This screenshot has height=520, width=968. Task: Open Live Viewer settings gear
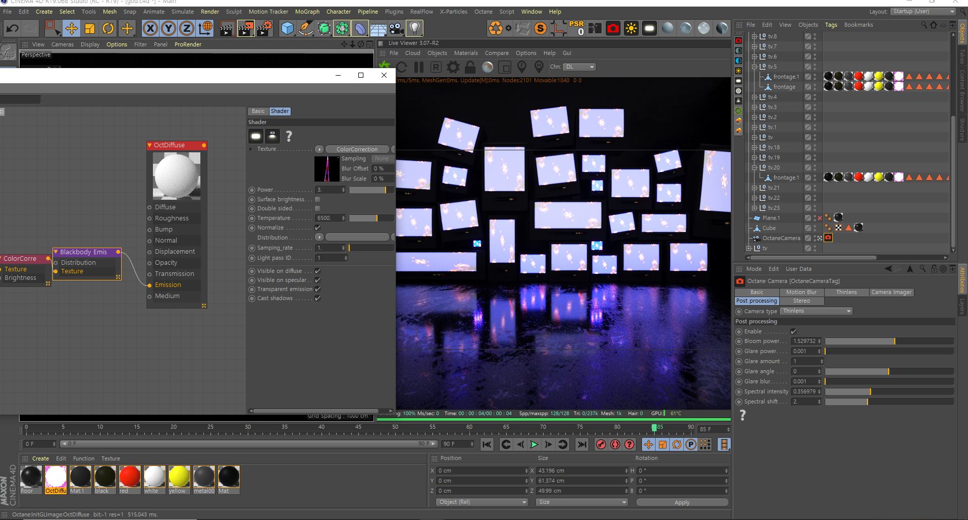click(x=453, y=67)
